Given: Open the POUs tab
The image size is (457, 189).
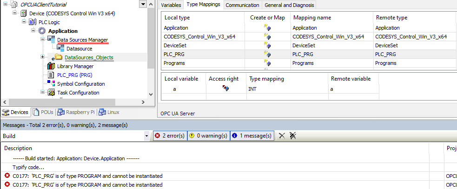Looking at the screenshot, I should click(44, 112).
